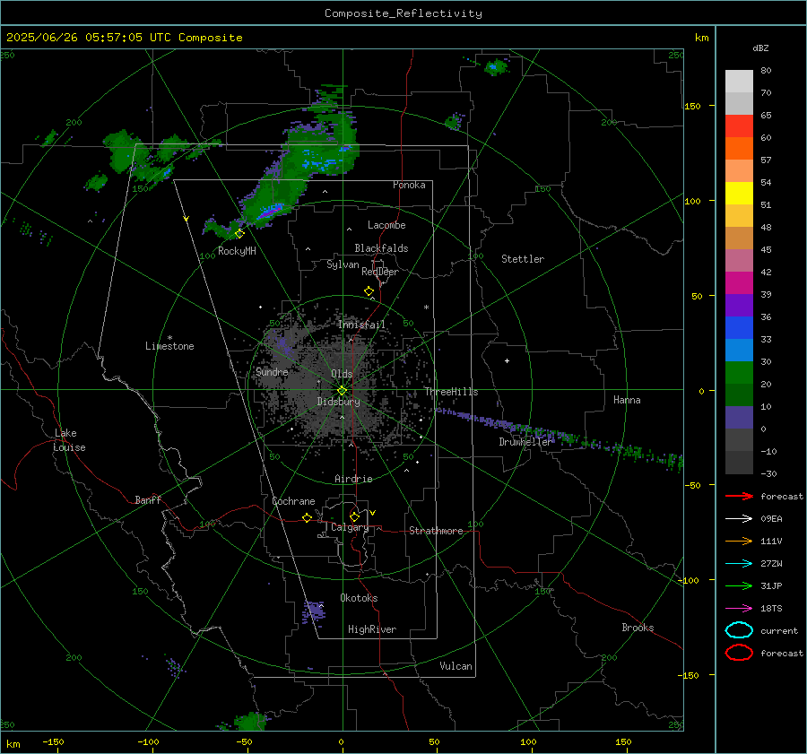This screenshot has width=807, height=754.
Task: Click the red forecast ellipse icon
Action: (x=739, y=653)
